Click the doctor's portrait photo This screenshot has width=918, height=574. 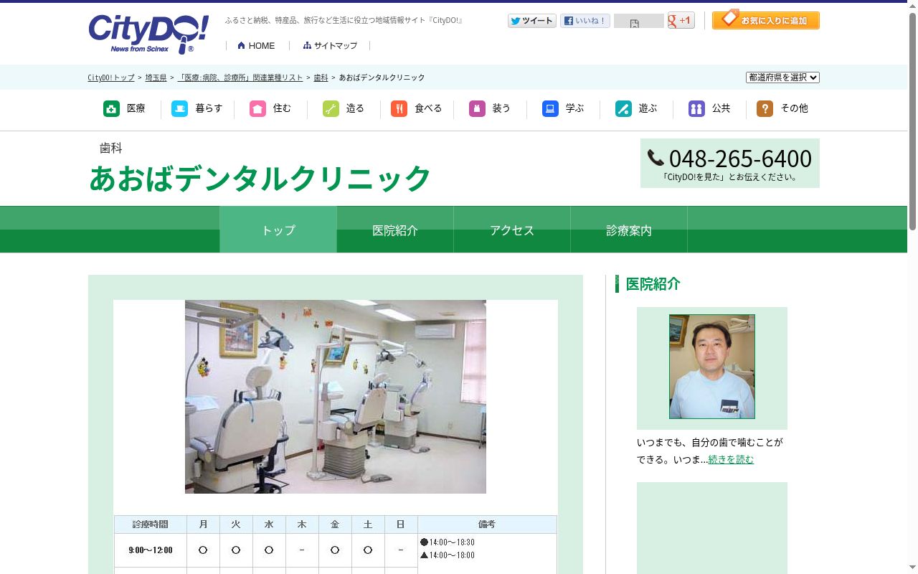click(x=712, y=367)
